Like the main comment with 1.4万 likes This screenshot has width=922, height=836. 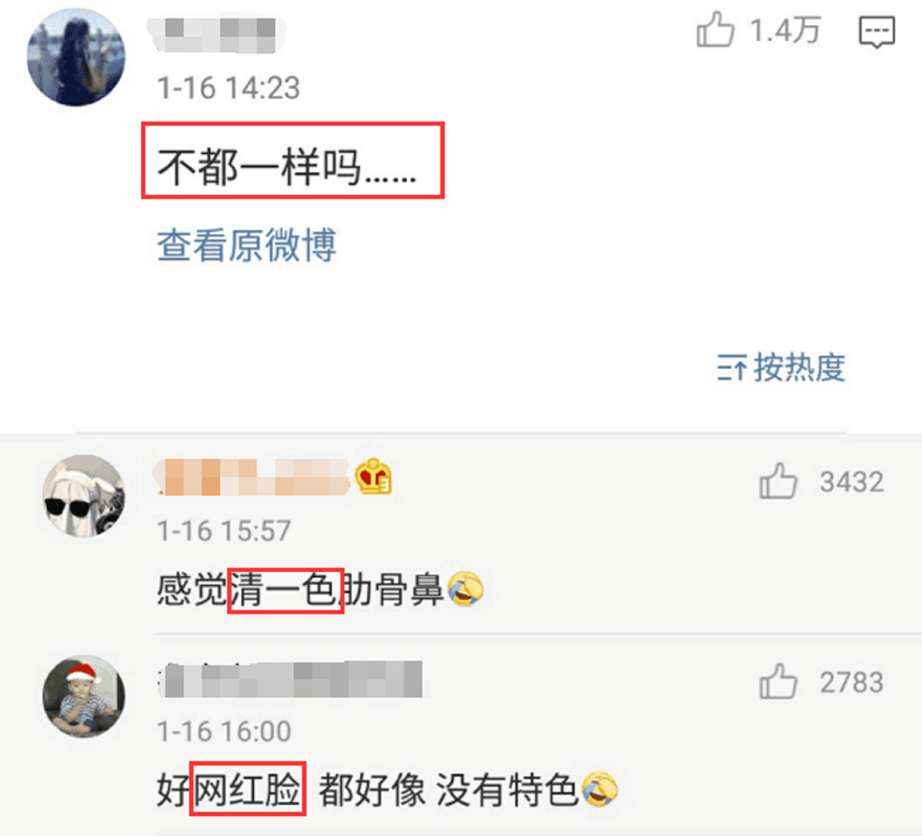(x=716, y=29)
